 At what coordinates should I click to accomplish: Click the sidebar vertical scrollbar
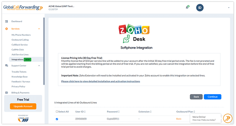pos(44,51)
